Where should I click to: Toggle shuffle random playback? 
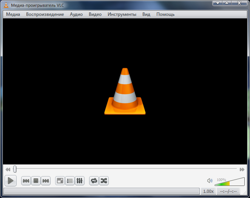tap(104, 181)
